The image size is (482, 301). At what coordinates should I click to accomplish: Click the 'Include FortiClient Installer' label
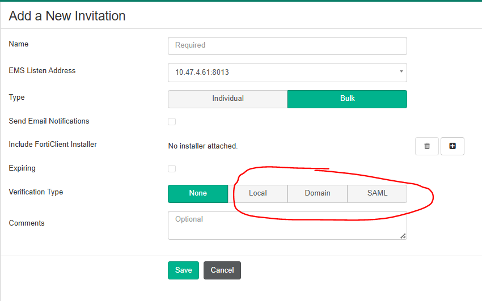53,145
